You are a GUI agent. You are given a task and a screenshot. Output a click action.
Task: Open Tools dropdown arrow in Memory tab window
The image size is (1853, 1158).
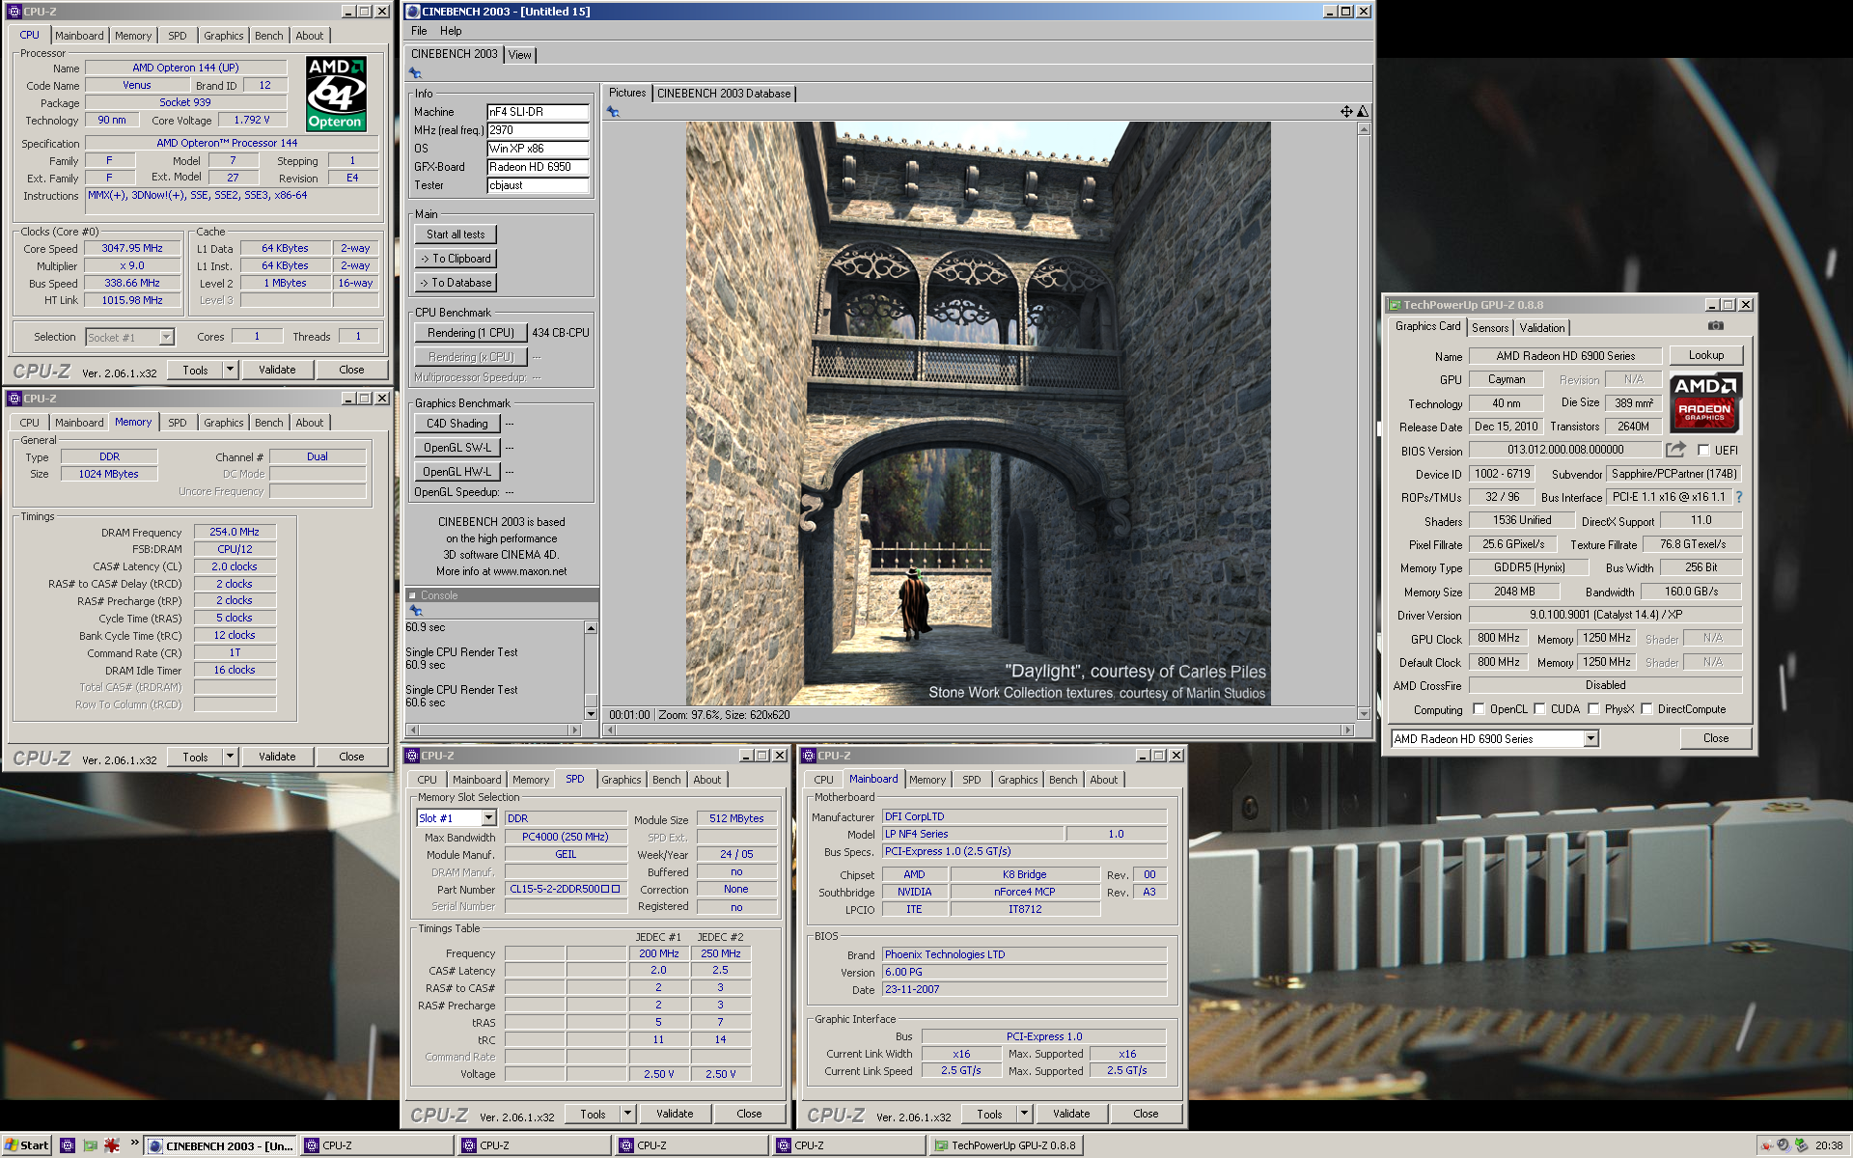tap(230, 757)
